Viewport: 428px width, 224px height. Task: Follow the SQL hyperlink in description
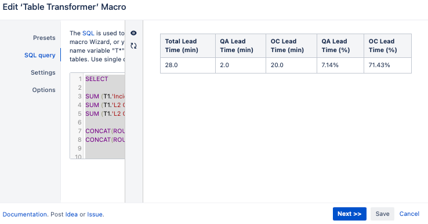point(88,33)
